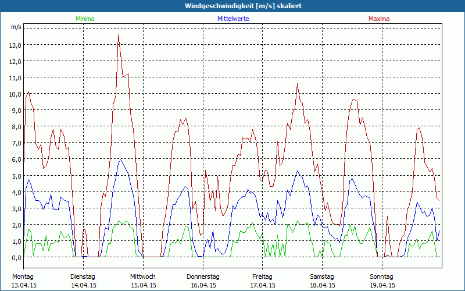Viewport: 465px width, 291px height.
Task: Click the 8,0 y-axis value
Action: click(17, 127)
